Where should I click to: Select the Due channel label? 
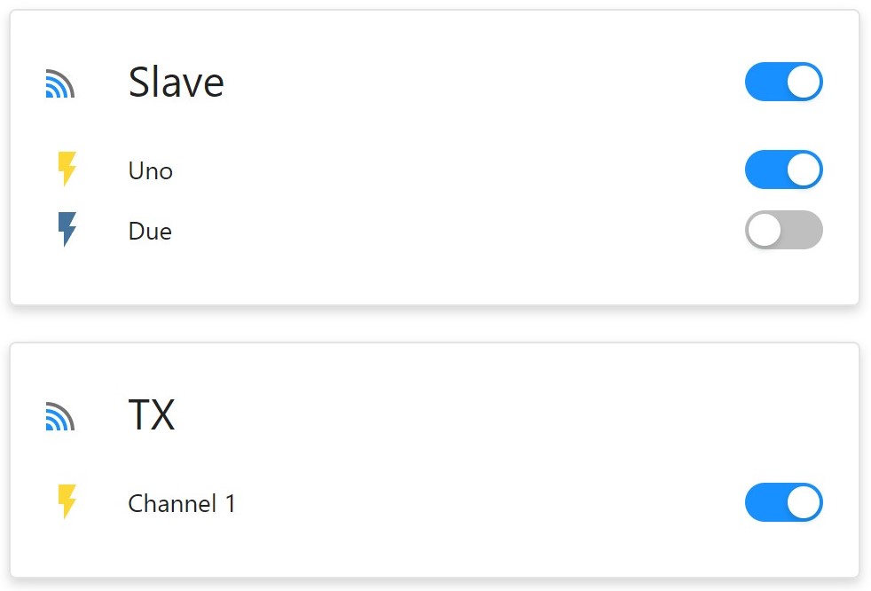150,231
